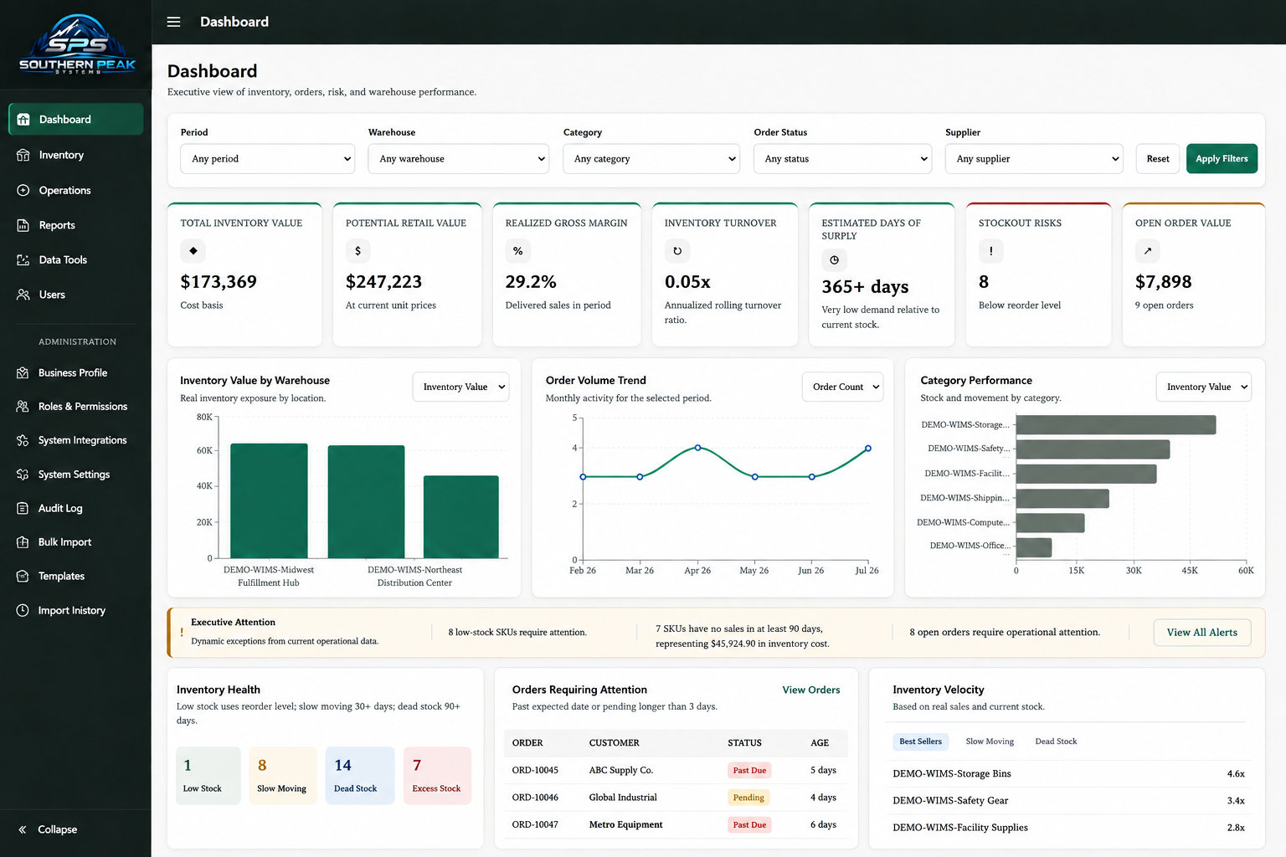Click the Data Tools sidebar icon
Viewport: 1286px width, 857px height.
coord(23,259)
